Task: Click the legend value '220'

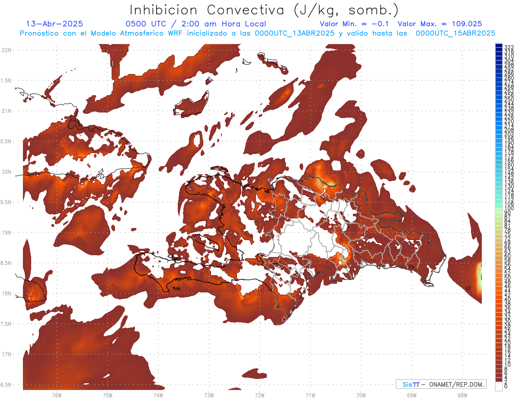Action: click(x=509, y=121)
